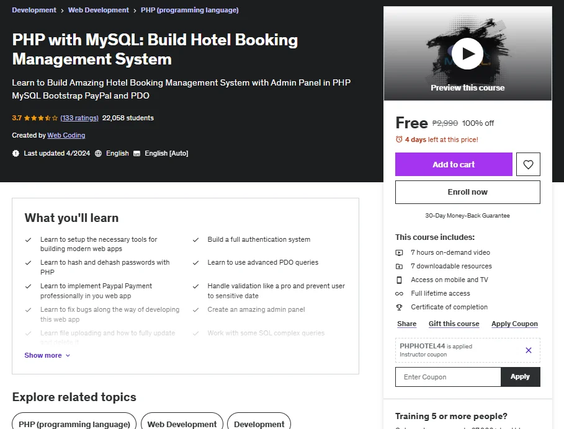The image size is (564, 429).
Task: Click the "Access on mobile and TV" text
Action: [449, 280]
